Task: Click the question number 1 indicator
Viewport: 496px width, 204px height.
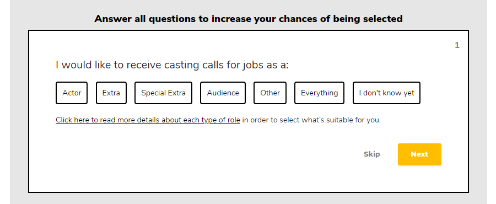Action: [457, 46]
